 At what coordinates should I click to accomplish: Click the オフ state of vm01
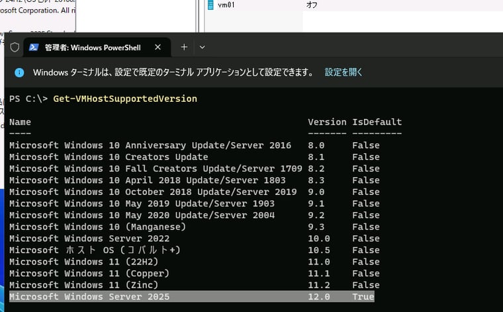point(311,5)
